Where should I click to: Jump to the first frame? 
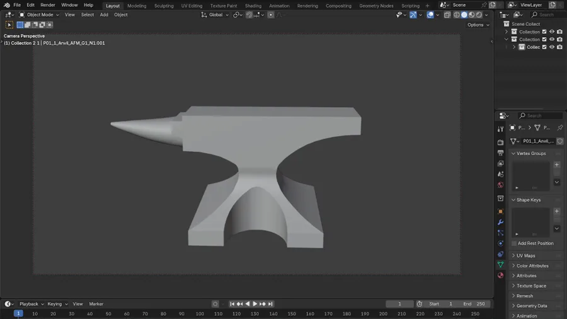click(232, 304)
